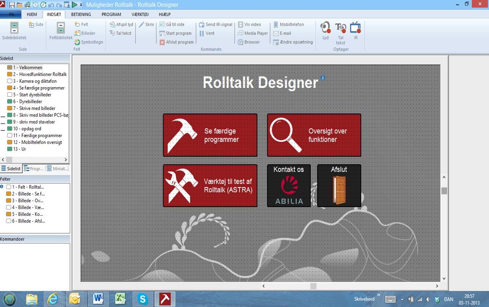Insert Billeder picture field

tap(85, 33)
